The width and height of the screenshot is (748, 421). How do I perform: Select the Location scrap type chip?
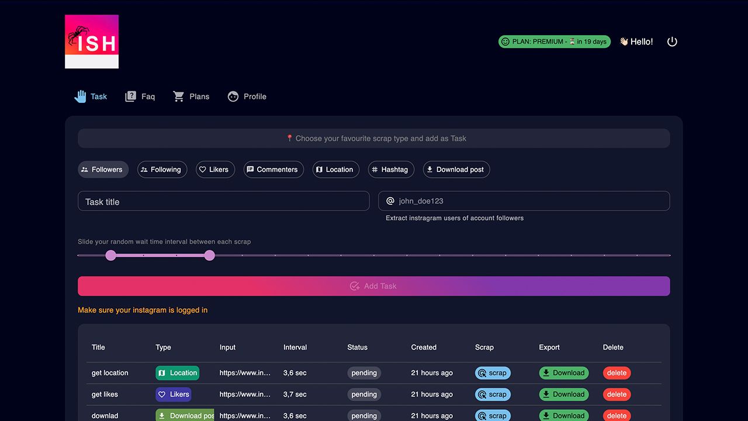click(335, 170)
